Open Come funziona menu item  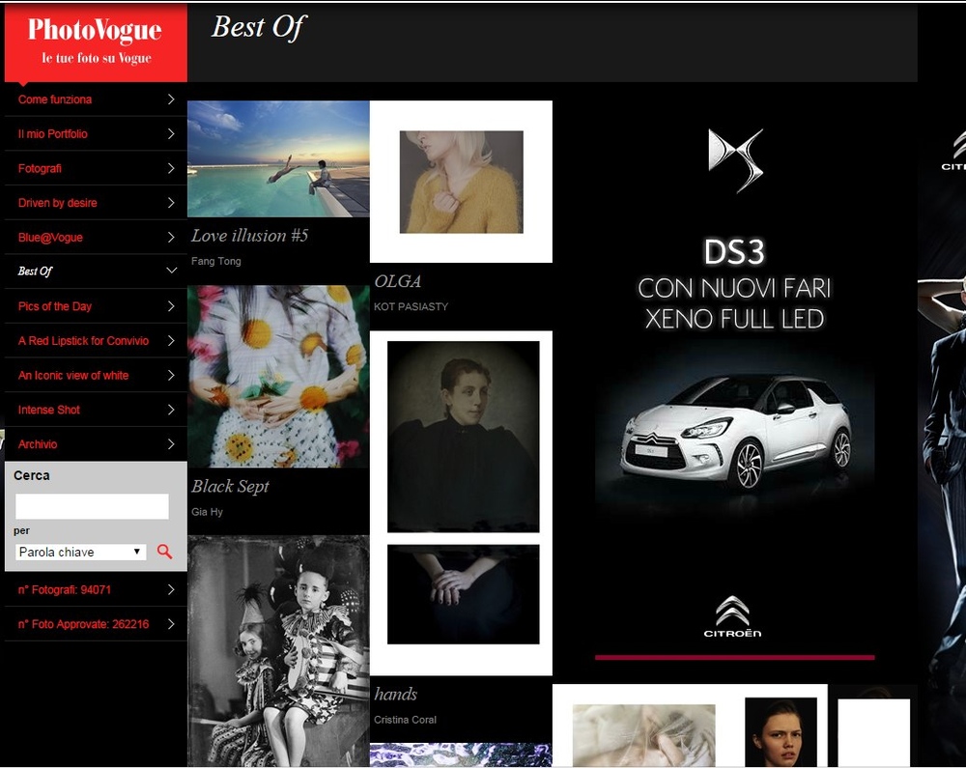pyautogui.click(x=55, y=100)
